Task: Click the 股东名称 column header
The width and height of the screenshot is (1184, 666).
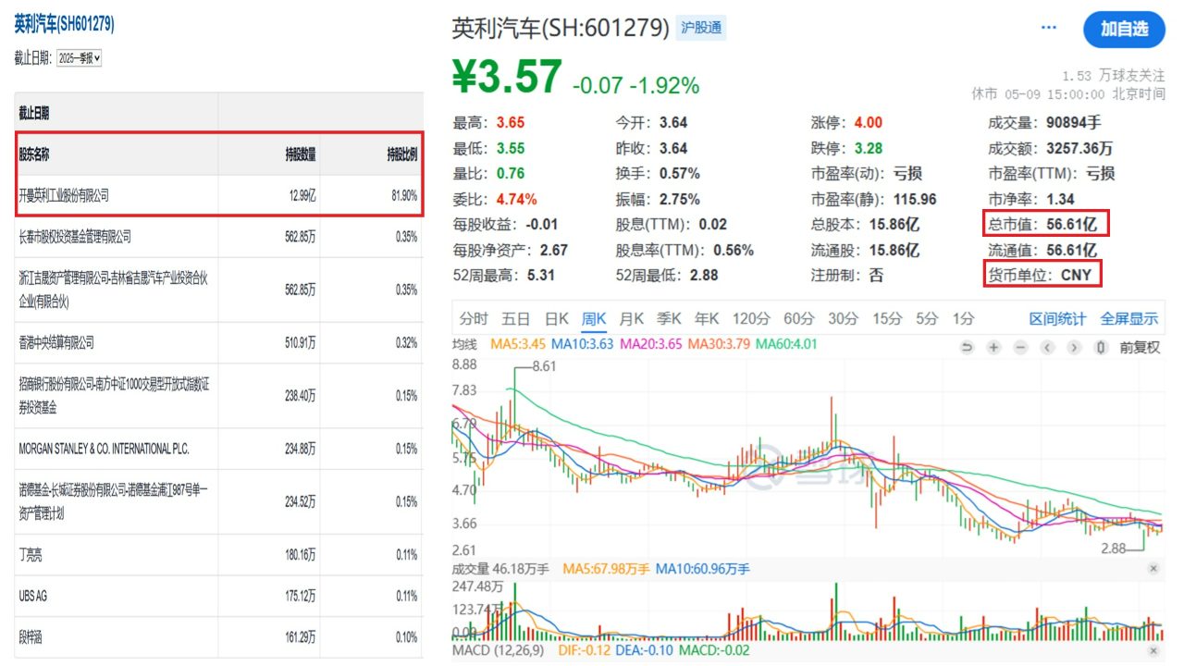Action: click(x=34, y=155)
